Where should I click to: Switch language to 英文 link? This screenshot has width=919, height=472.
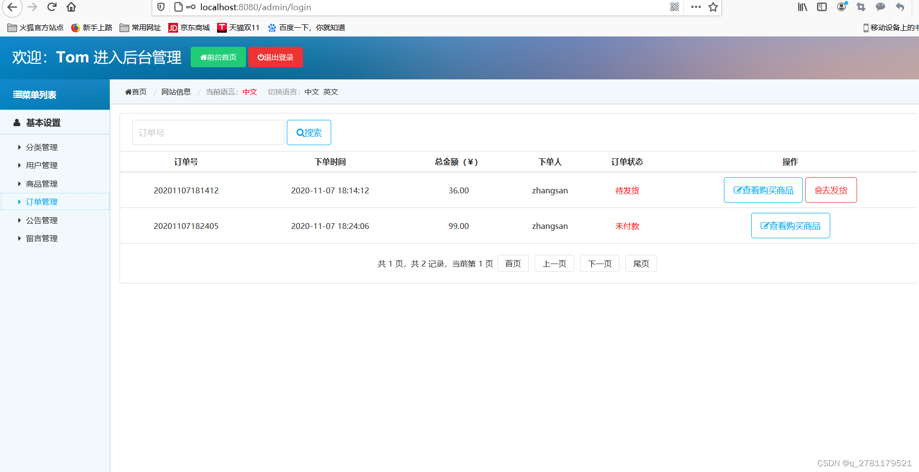[x=331, y=92]
